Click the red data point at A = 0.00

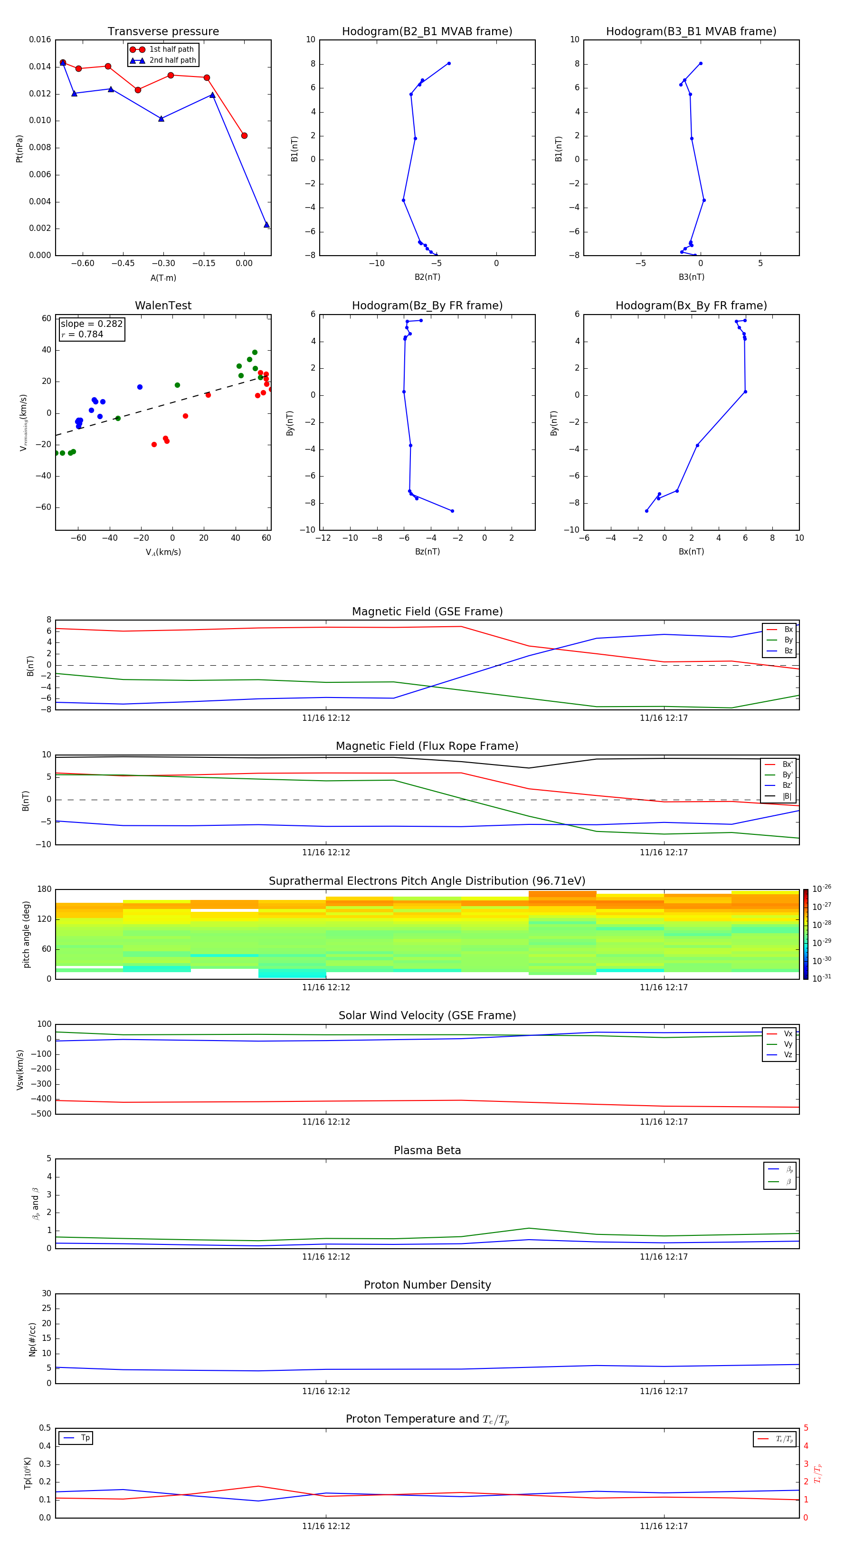244,136
